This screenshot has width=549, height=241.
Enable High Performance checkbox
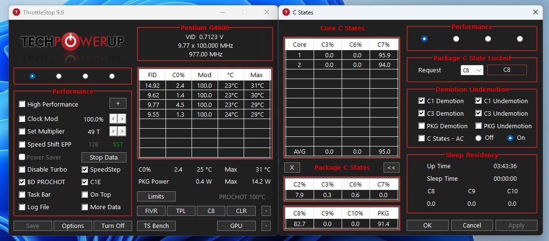point(22,104)
